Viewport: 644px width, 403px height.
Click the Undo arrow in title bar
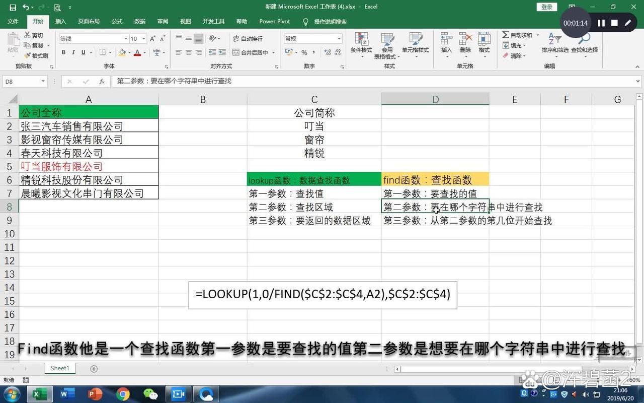25,7
